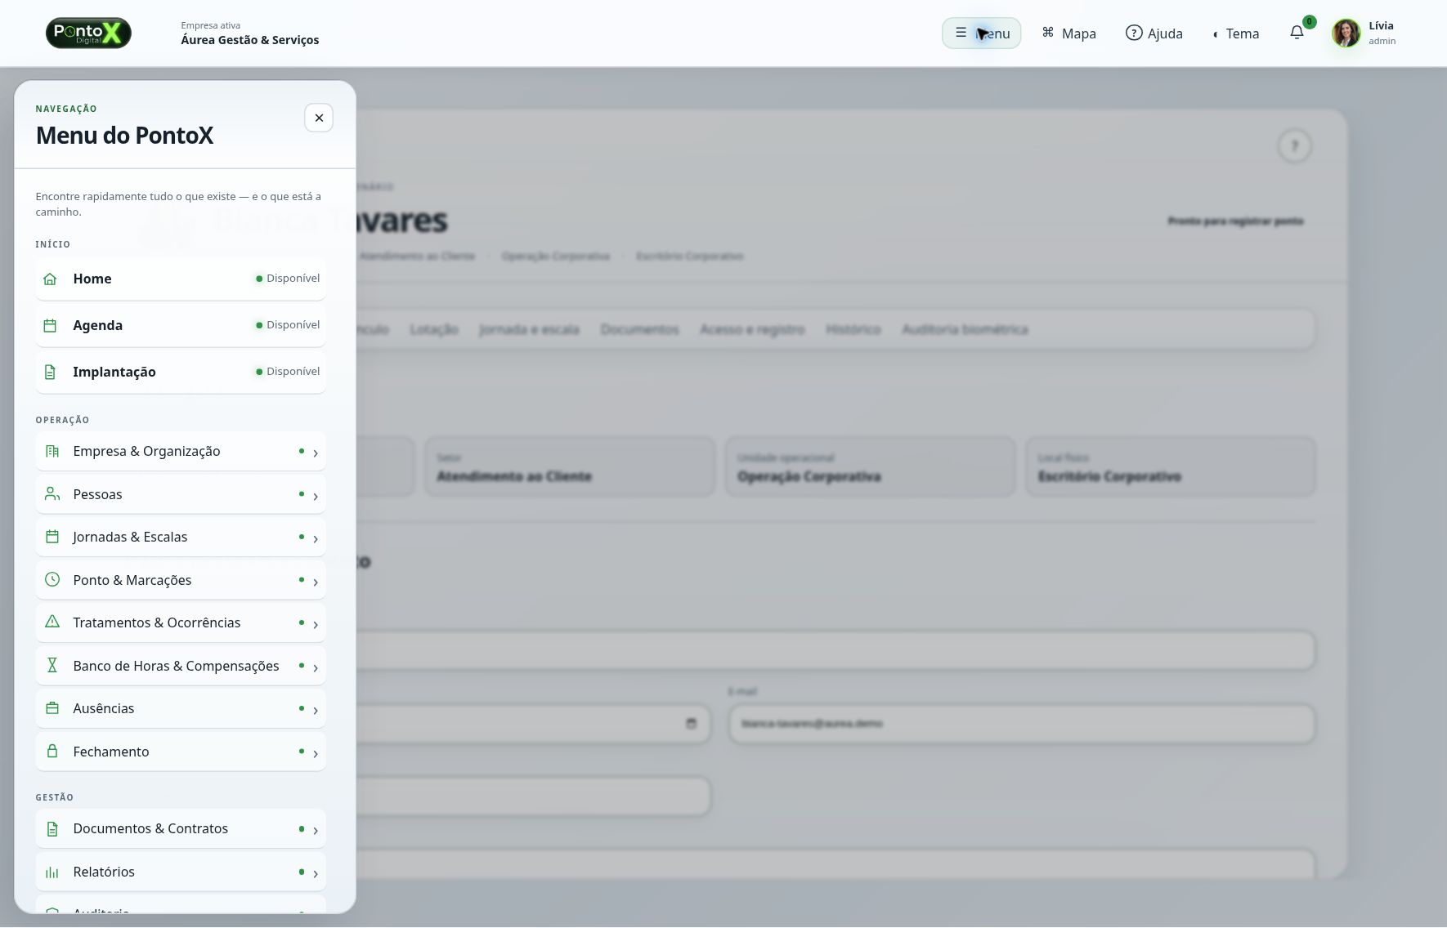1447x928 pixels.
Task: Click the Home house icon
Action: (50, 279)
